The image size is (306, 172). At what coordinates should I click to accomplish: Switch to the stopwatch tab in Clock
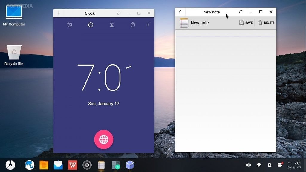click(x=132, y=25)
